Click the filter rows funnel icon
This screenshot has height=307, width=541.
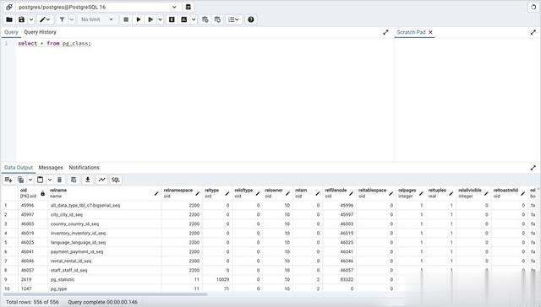click(62, 19)
